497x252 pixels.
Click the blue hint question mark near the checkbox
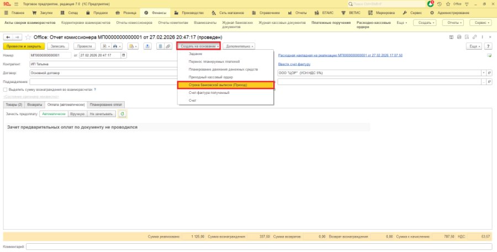point(95,90)
